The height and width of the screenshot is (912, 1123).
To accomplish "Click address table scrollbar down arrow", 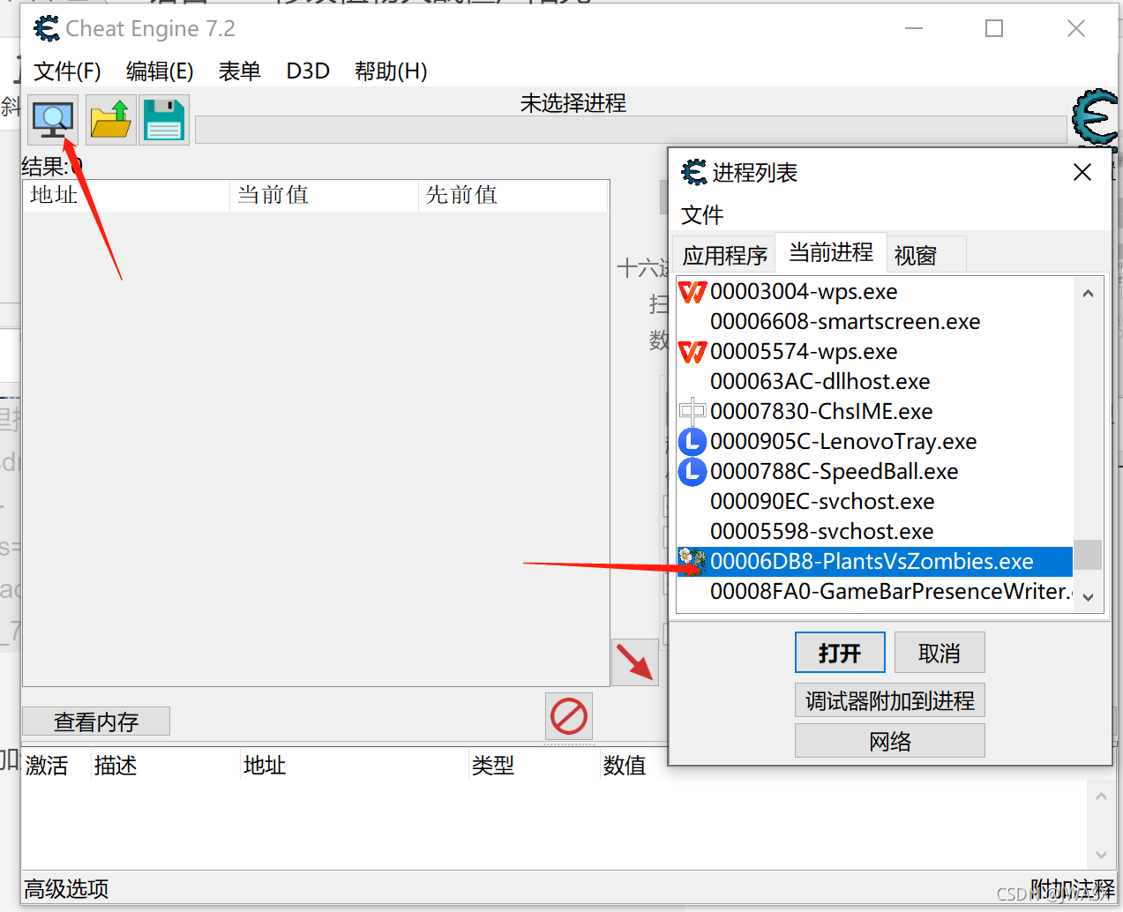I will click(x=1101, y=854).
